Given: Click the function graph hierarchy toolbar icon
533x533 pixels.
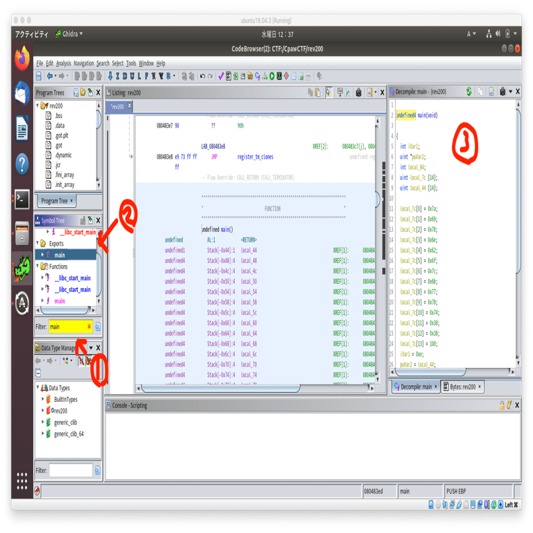Looking at the screenshot, I should [x=264, y=76].
